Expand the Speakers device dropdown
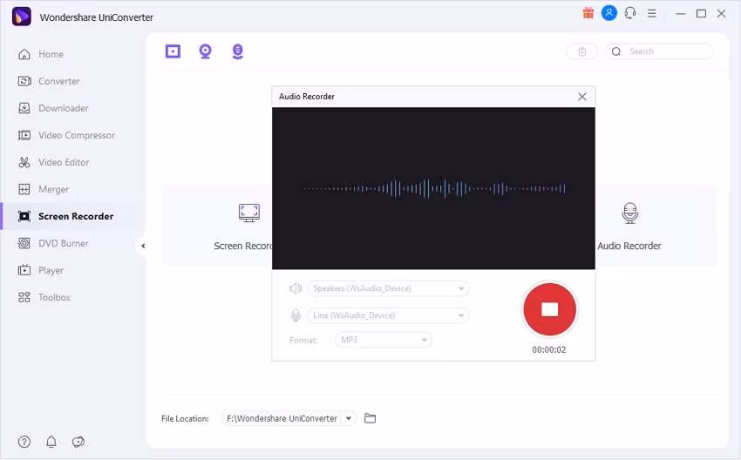 tap(388, 288)
